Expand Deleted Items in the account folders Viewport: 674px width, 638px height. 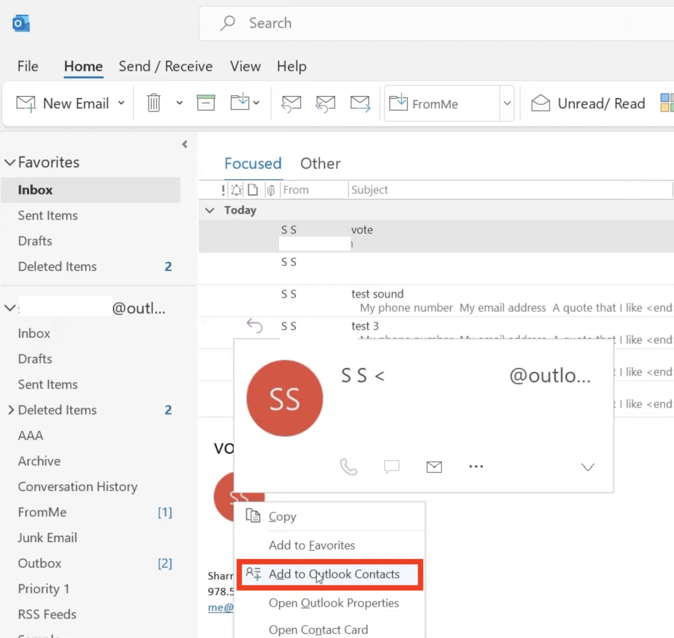(x=11, y=409)
